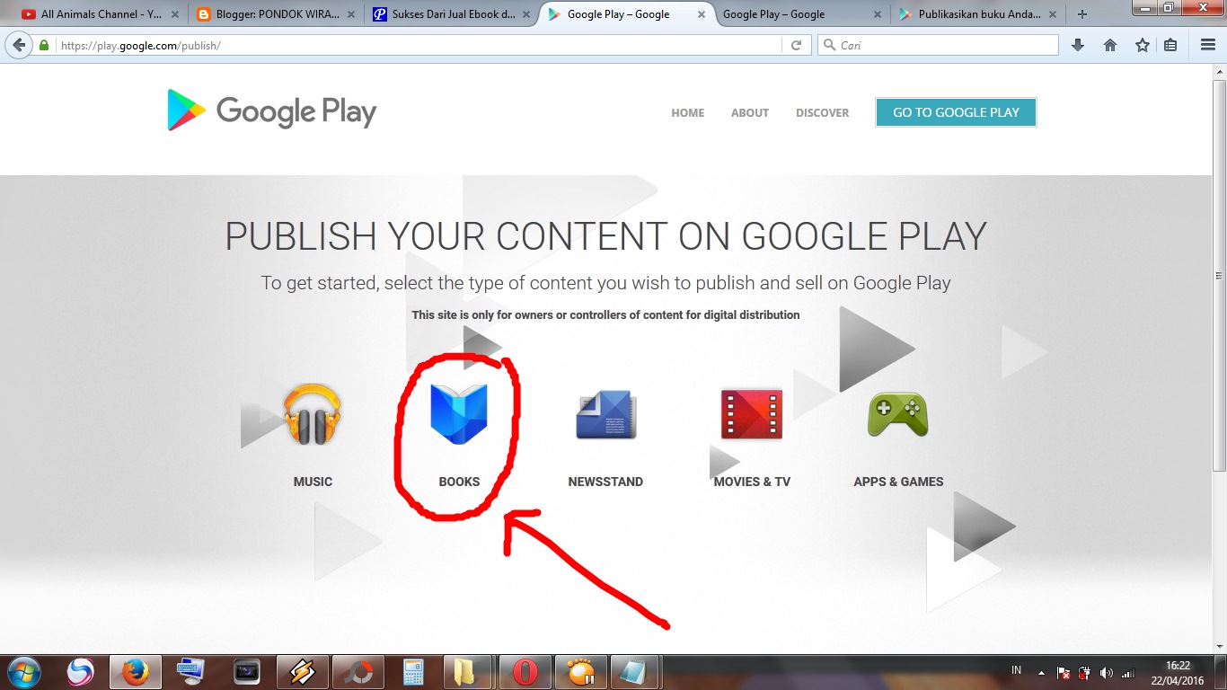Click GO TO GOOGLE PLAY button

[x=956, y=112]
